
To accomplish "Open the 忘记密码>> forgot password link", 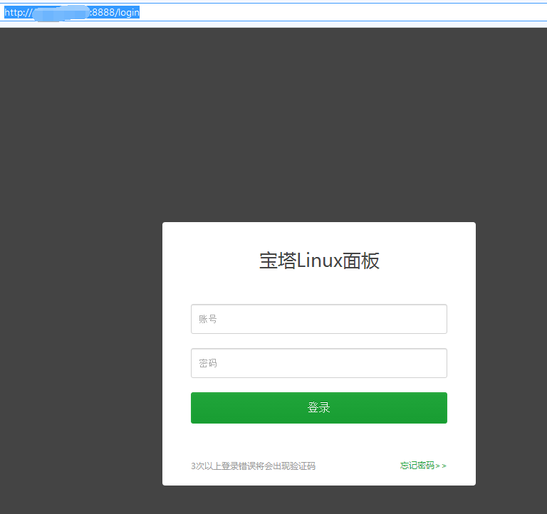I will pyautogui.click(x=423, y=466).
